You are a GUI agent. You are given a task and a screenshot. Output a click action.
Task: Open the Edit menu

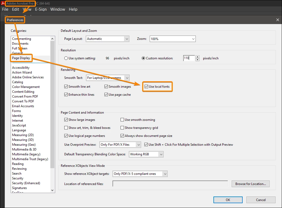tap(16, 9)
